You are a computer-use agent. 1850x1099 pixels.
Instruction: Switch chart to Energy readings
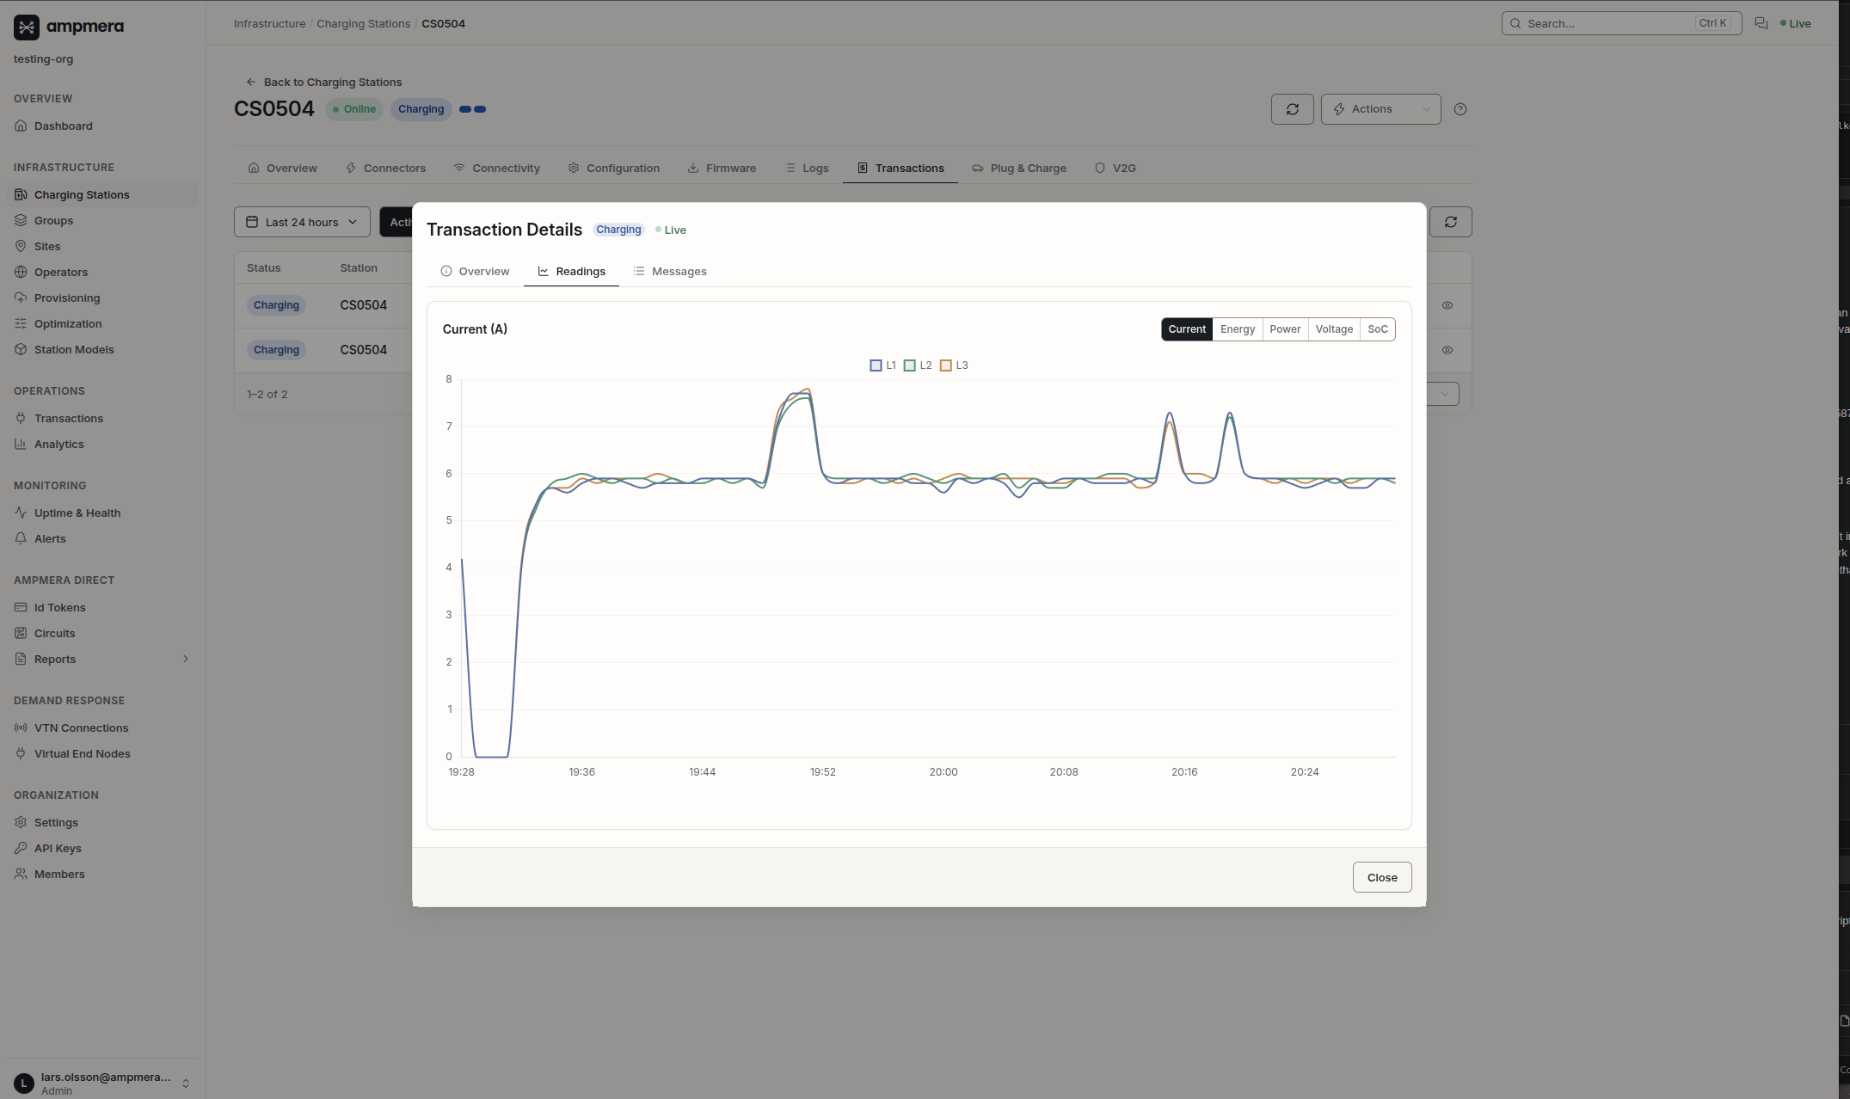[x=1237, y=329]
